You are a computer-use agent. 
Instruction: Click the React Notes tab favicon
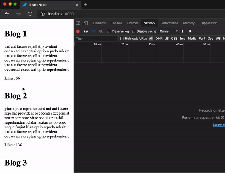[x=25, y=5]
